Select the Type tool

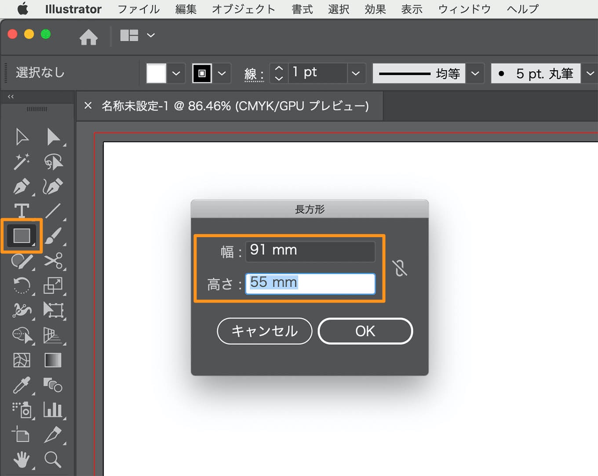(x=22, y=211)
